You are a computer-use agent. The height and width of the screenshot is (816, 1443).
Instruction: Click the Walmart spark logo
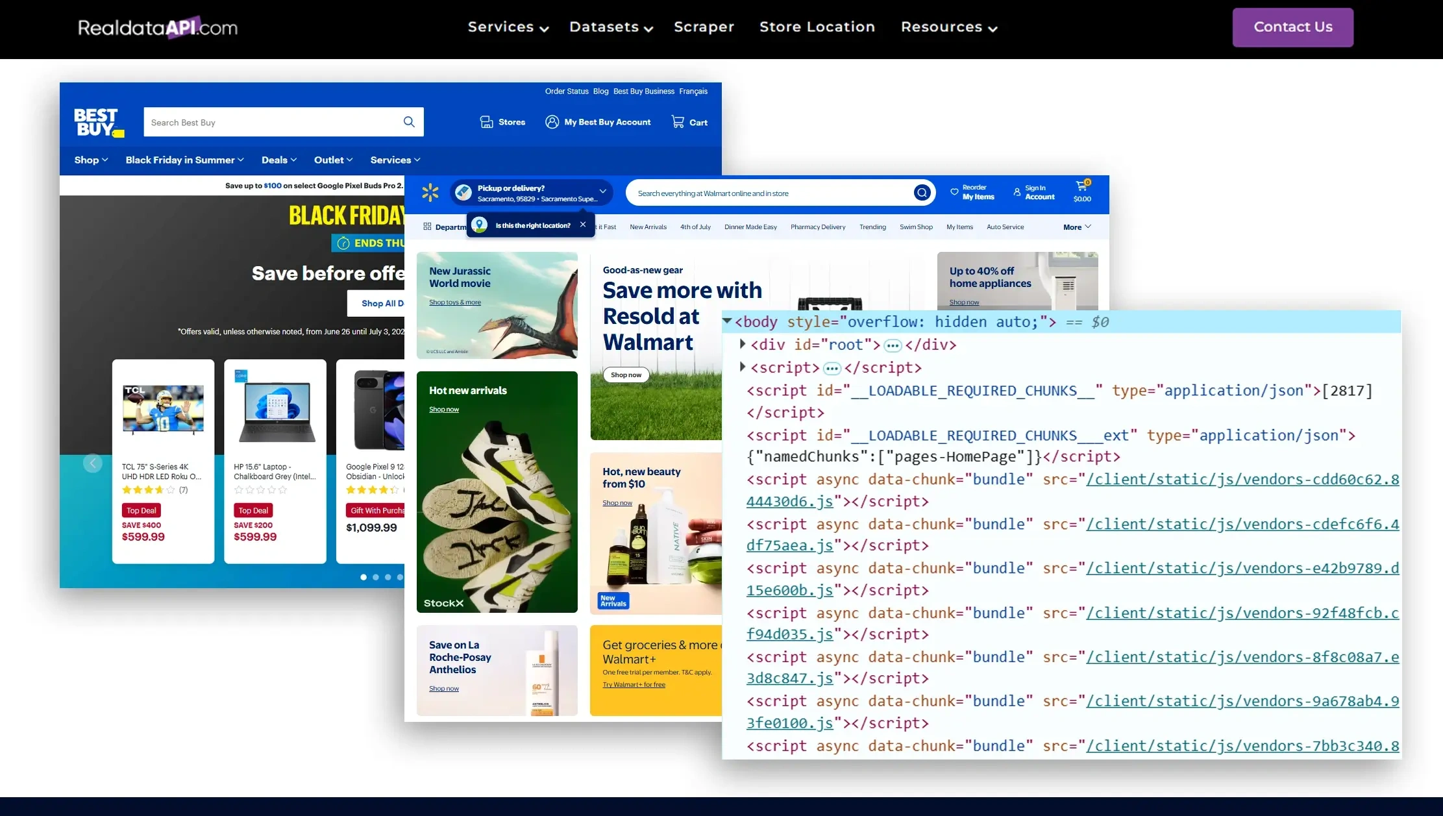click(x=430, y=192)
